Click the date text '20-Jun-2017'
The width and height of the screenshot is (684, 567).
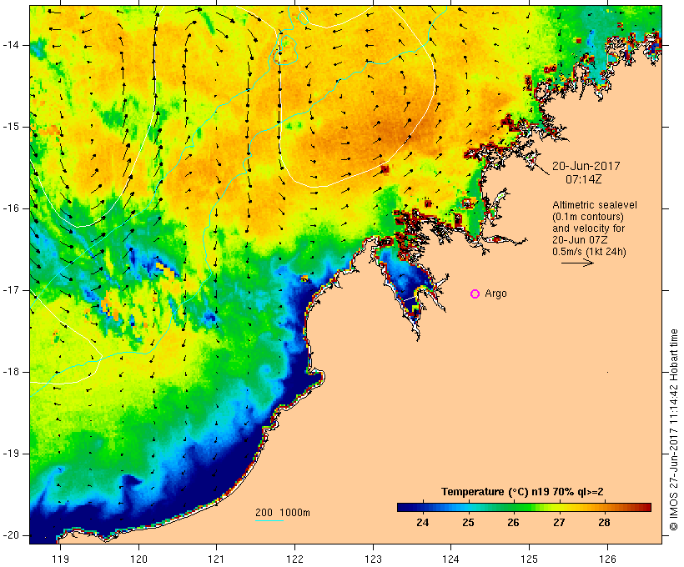tap(586, 166)
